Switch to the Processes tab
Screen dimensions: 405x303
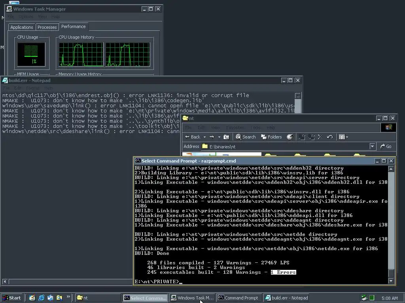[47, 27]
